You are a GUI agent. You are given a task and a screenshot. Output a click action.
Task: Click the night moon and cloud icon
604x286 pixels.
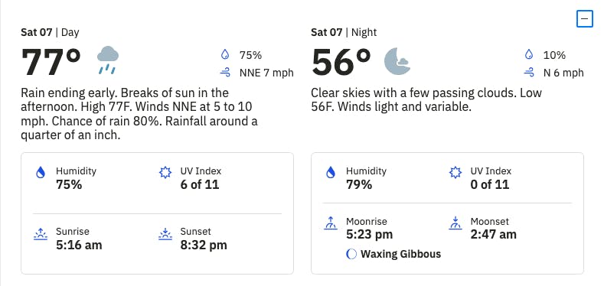click(x=397, y=61)
